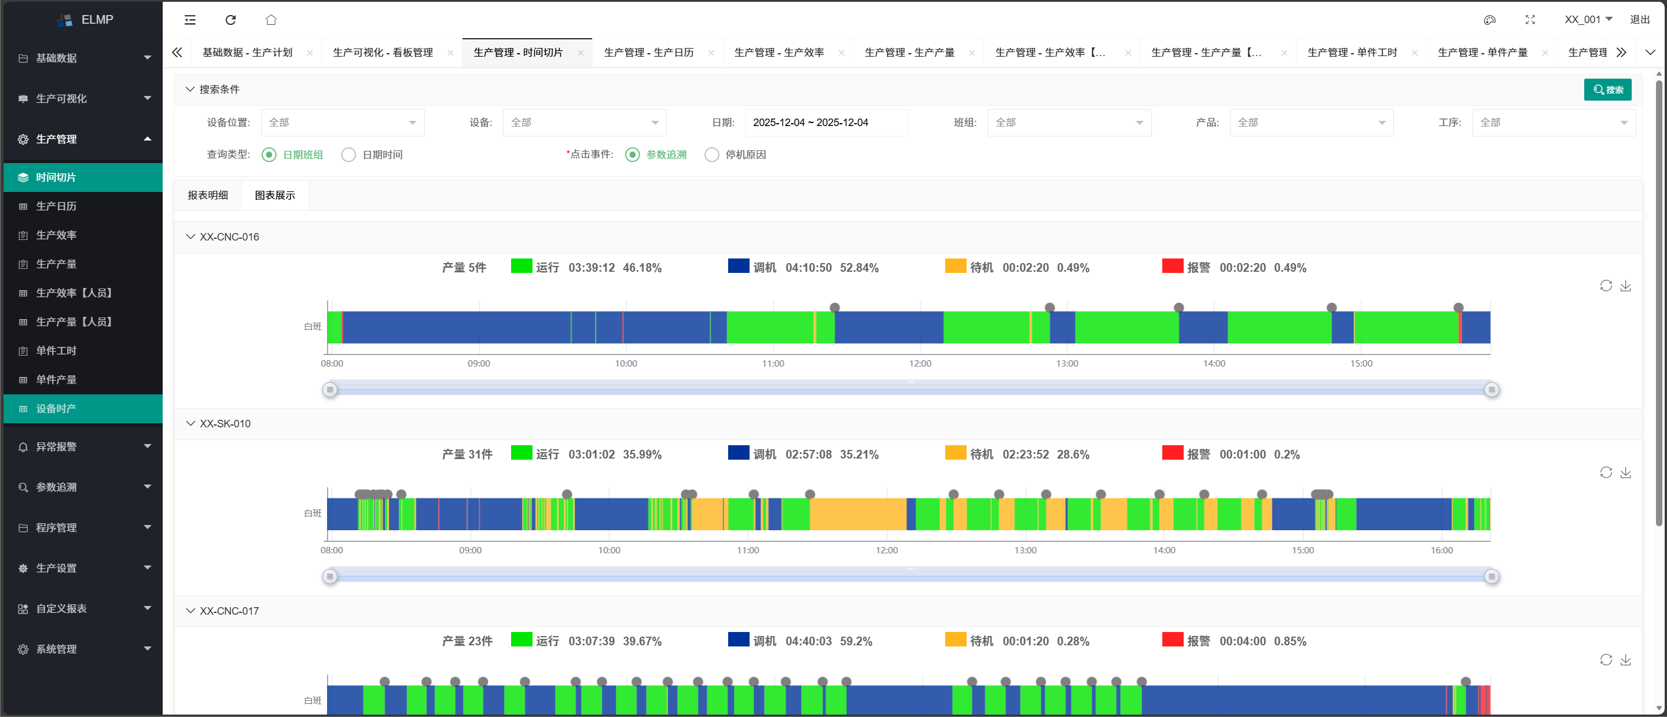
Task: Download the XX-CNC-016 chart image
Action: pyautogui.click(x=1625, y=286)
